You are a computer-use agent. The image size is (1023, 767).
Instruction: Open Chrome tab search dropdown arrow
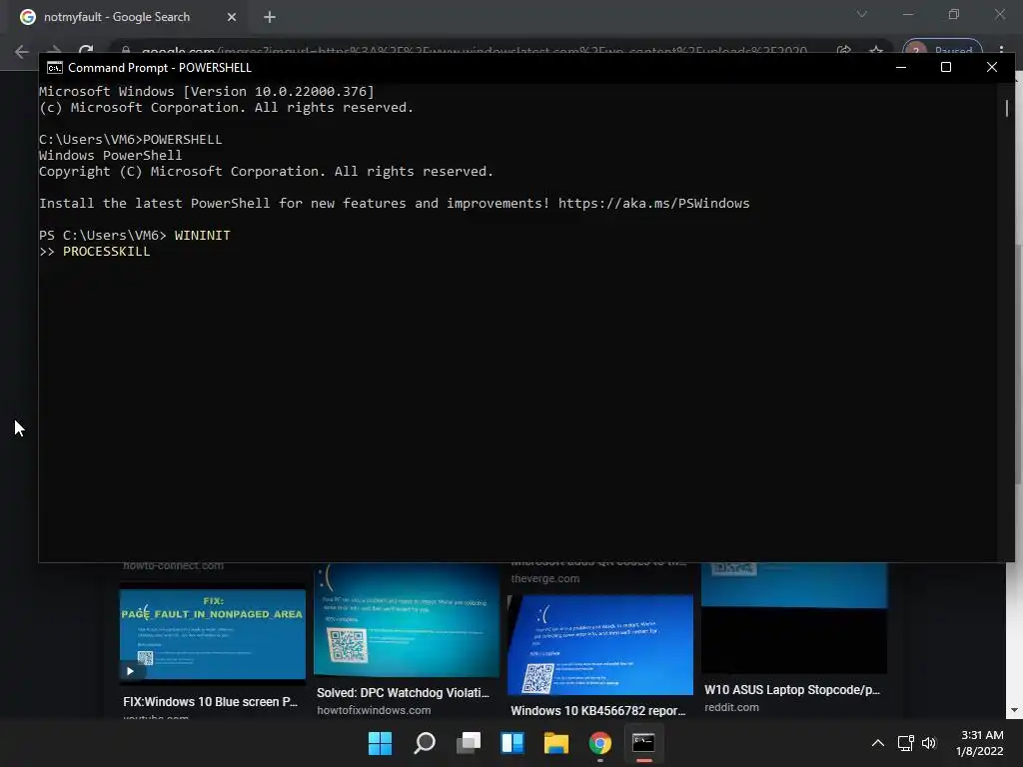(862, 14)
